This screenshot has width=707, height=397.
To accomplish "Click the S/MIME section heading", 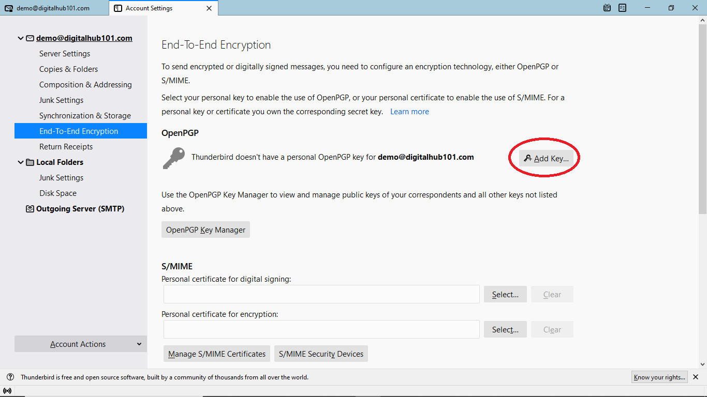I will 177,266.
